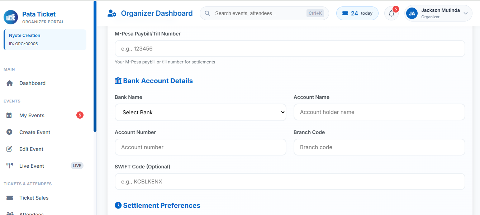Image resolution: width=480 pixels, height=215 pixels.
Task: Click the ticket icon beside Ticket Sales
Action: coord(10,197)
